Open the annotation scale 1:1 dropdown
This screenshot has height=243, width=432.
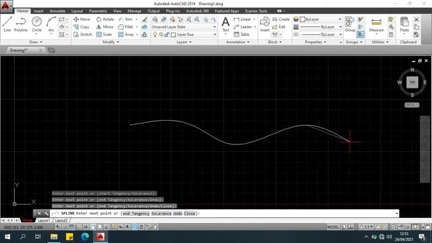click(367, 227)
